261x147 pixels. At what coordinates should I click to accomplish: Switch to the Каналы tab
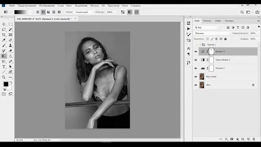coord(207,21)
